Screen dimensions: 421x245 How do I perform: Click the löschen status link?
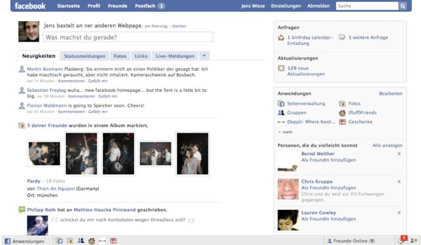point(179,26)
